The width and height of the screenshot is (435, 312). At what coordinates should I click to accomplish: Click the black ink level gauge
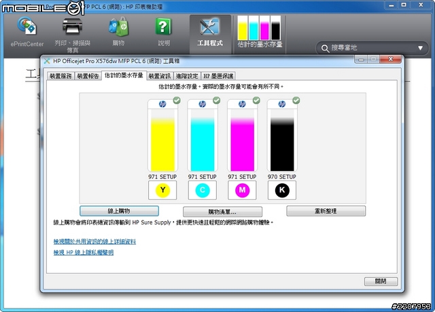282,140
